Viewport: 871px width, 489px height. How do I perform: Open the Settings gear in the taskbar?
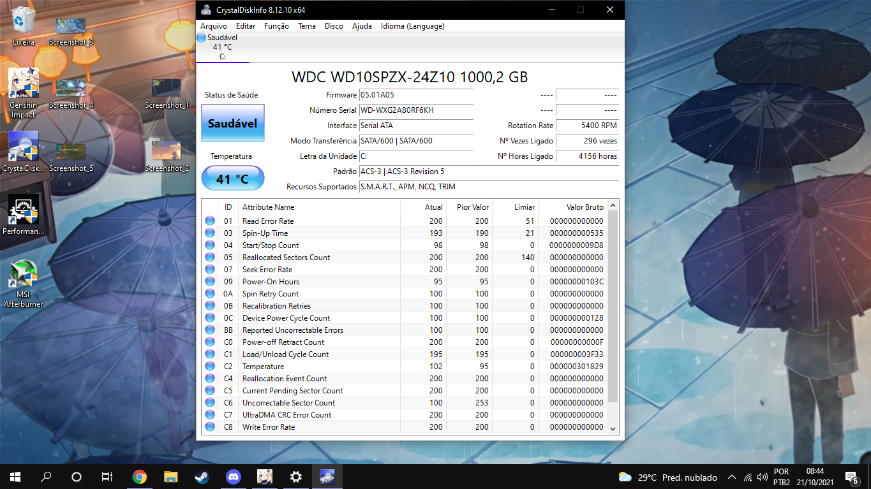[x=295, y=476]
